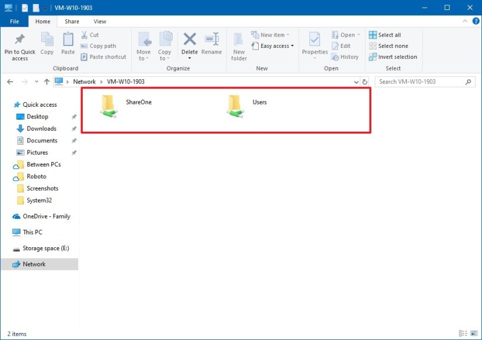Click the Open command in ribbon
The height and width of the screenshot is (340, 482).
pyautogui.click(x=346, y=35)
